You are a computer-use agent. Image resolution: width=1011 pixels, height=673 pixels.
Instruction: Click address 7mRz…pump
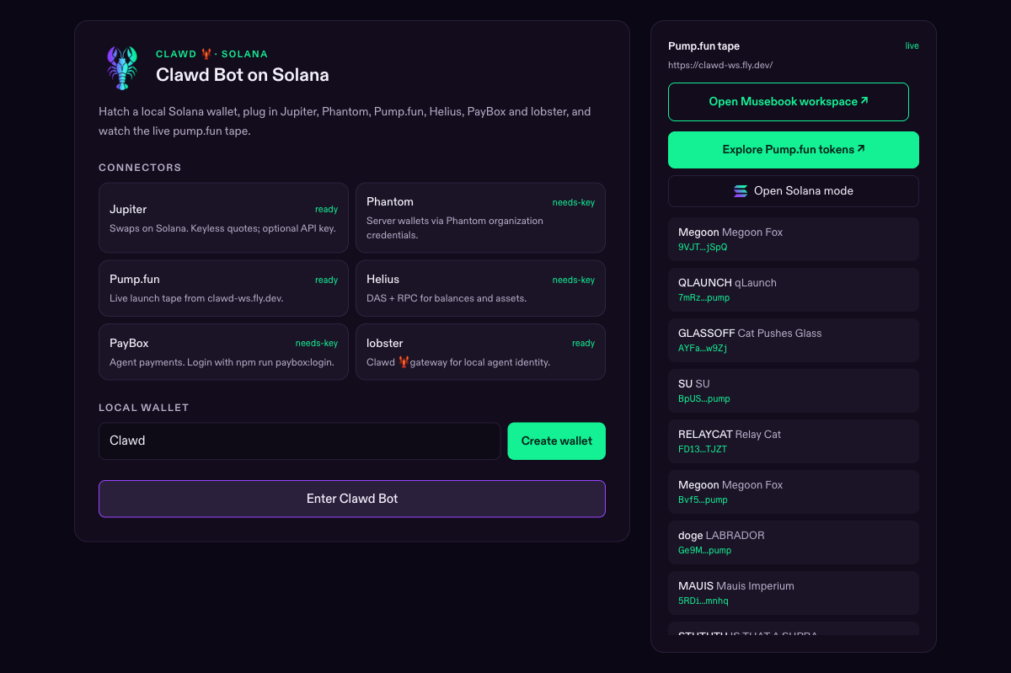point(704,298)
